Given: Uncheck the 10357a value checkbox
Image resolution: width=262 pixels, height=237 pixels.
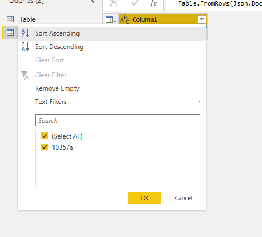Looking at the screenshot, I should click(x=45, y=147).
